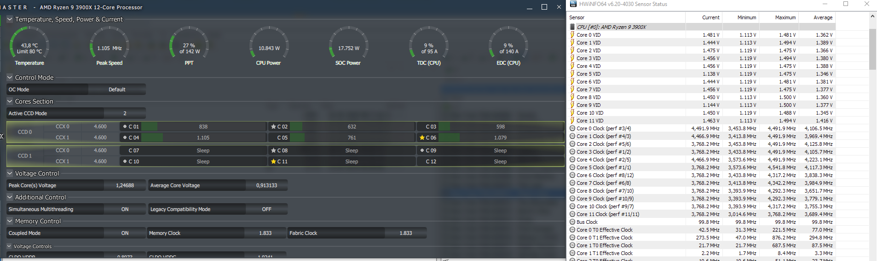Click the dot marker next to C 10
The width and height of the screenshot is (877, 261).
125,161
